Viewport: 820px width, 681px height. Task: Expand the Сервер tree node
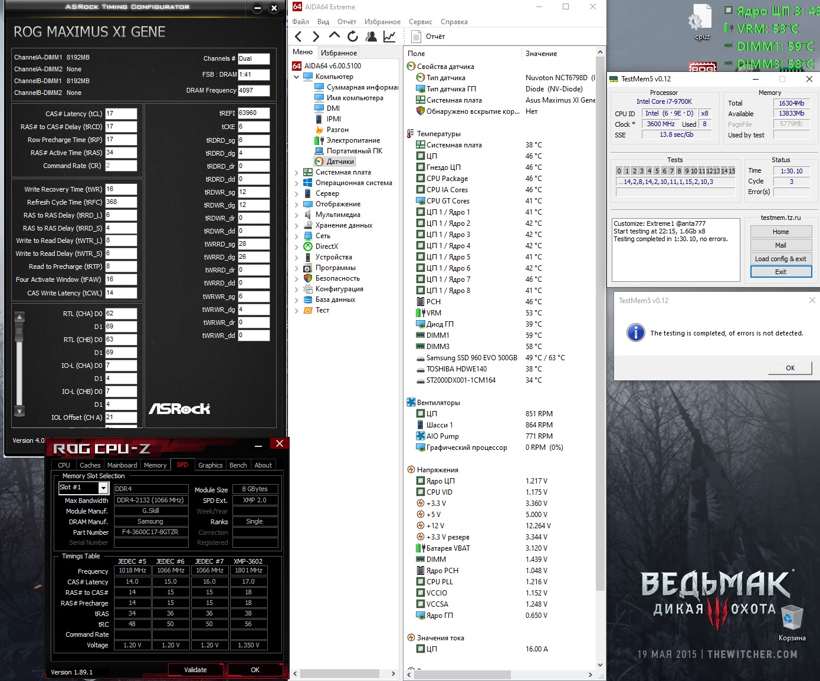click(x=297, y=193)
